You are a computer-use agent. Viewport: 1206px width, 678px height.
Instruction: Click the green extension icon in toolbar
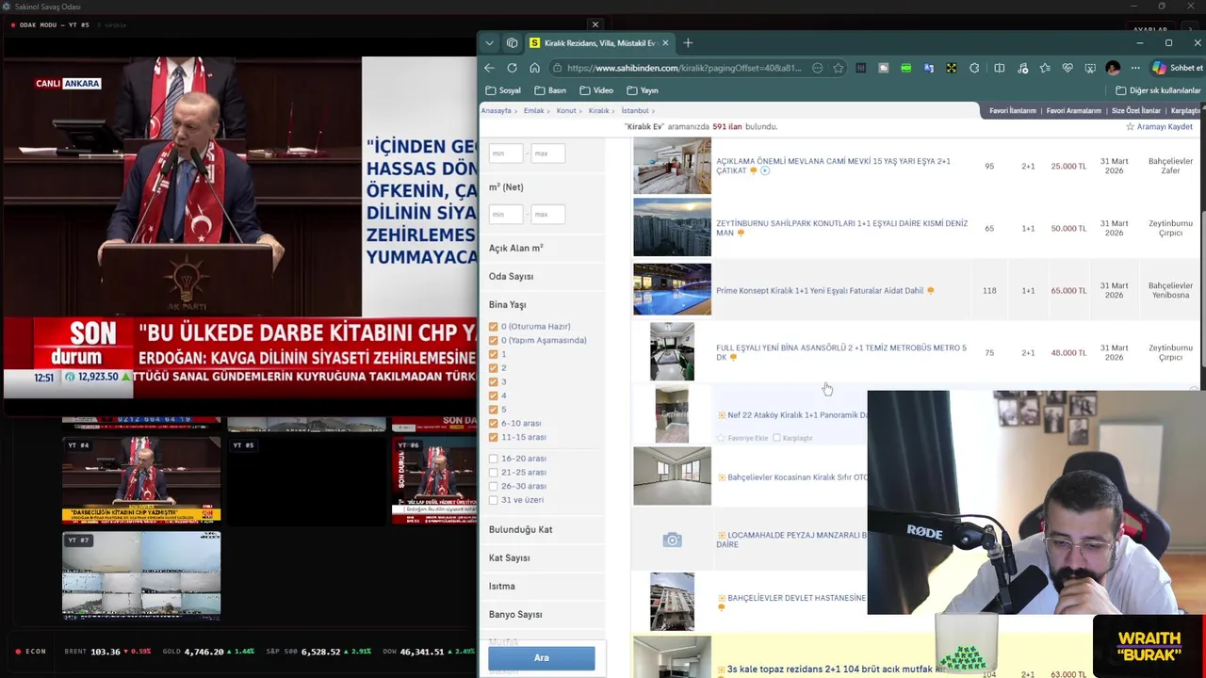pos(905,68)
